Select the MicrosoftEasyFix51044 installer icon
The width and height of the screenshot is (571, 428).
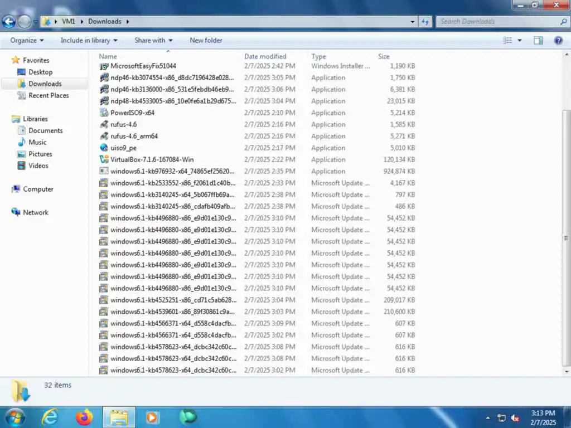[104, 66]
